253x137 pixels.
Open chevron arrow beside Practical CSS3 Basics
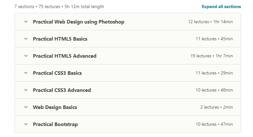click(x=26, y=73)
